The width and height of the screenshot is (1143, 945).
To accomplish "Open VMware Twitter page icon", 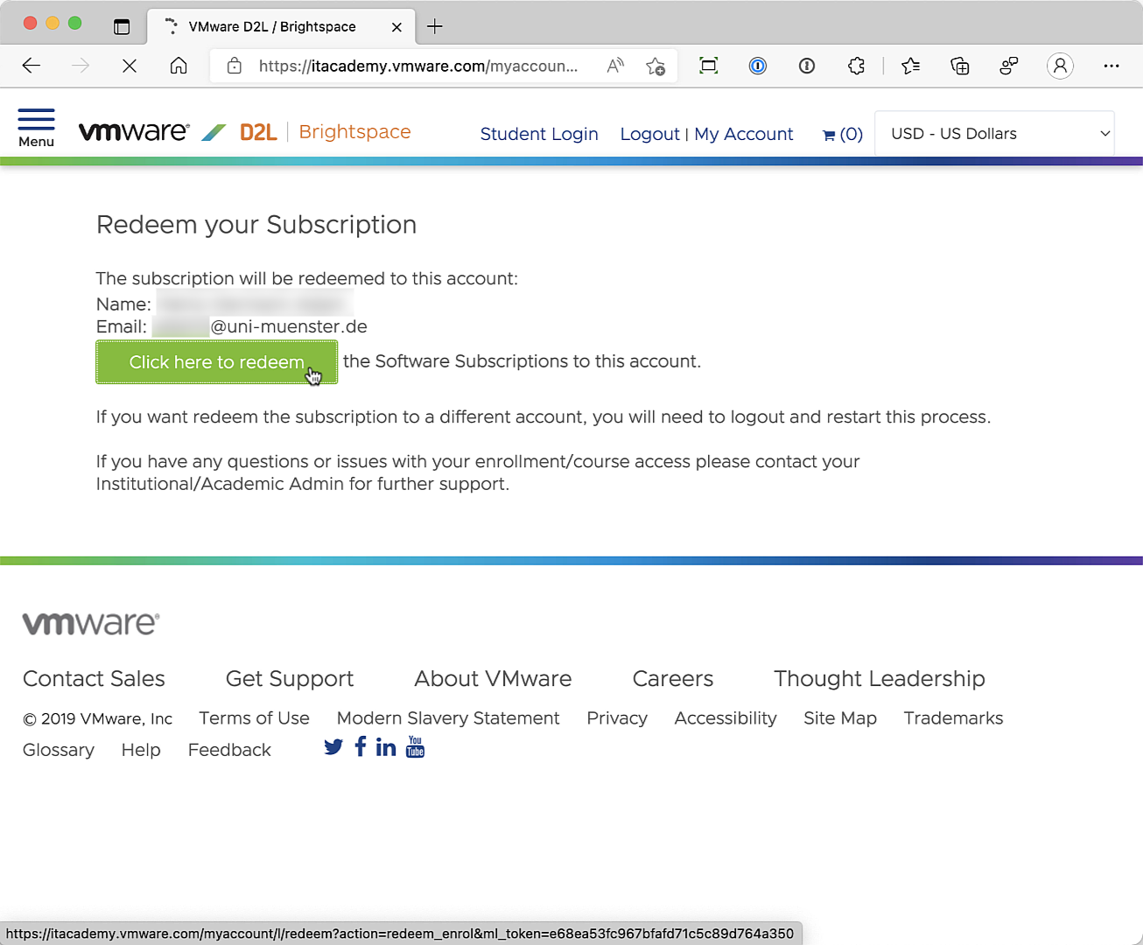I will point(333,747).
